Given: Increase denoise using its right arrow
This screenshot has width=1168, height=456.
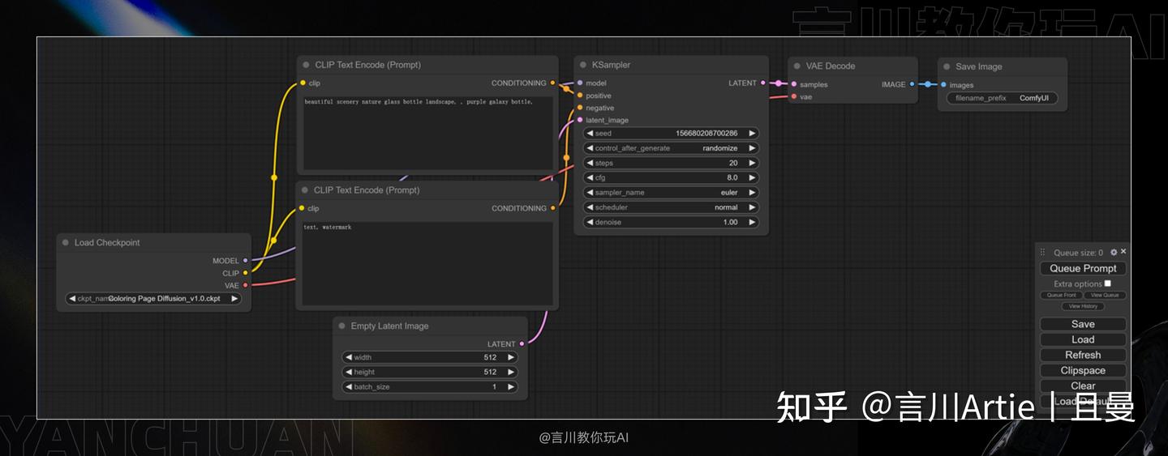Looking at the screenshot, I should tap(752, 222).
